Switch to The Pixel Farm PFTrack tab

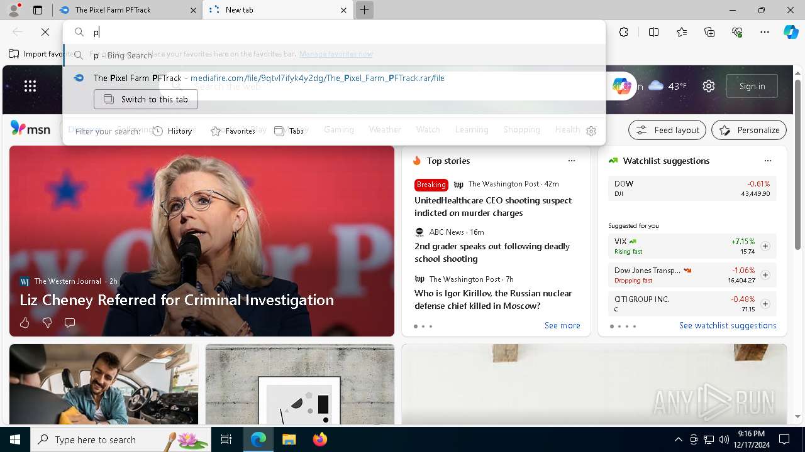[x=128, y=10]
